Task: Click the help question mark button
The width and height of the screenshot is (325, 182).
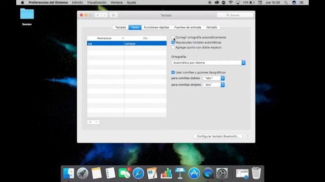Action: [x=247, y=136]
